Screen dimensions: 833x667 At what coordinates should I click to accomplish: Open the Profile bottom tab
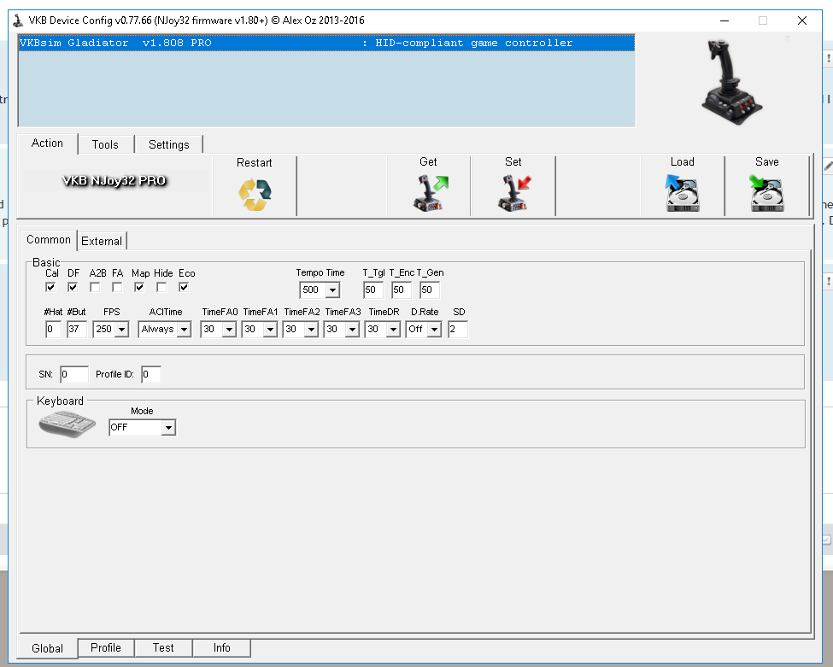tap(106, 648)
